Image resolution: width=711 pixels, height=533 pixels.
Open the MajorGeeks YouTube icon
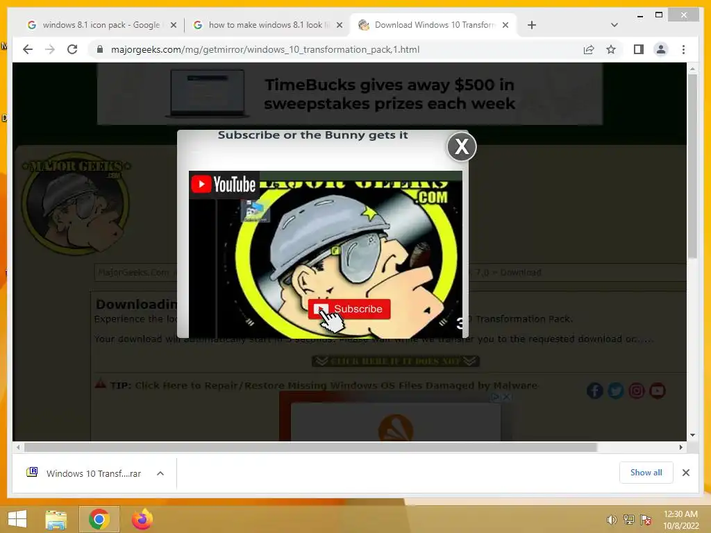click(657, 390)
